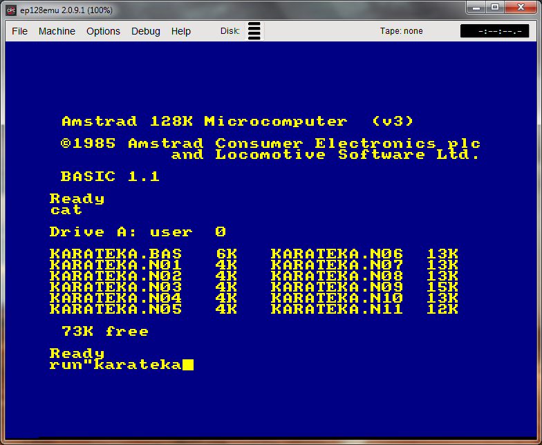The width and height of the screenshot is (542, 445).
Task: Maximize the ep128emu window
Action: coord(495,7)
